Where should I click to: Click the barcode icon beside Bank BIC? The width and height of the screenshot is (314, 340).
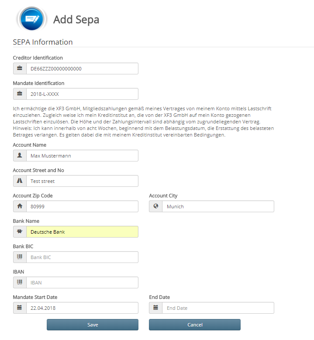20,257
